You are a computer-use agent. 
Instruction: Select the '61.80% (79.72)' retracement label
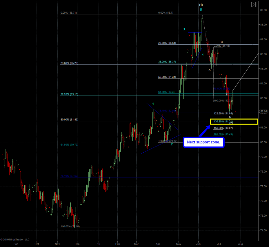click(69, 145)
